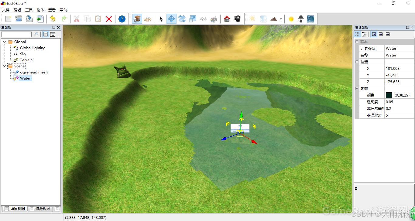This screenshot has height=221, width=415.
Task: Select Sky in the scene tree
Action: pos(23,54)
